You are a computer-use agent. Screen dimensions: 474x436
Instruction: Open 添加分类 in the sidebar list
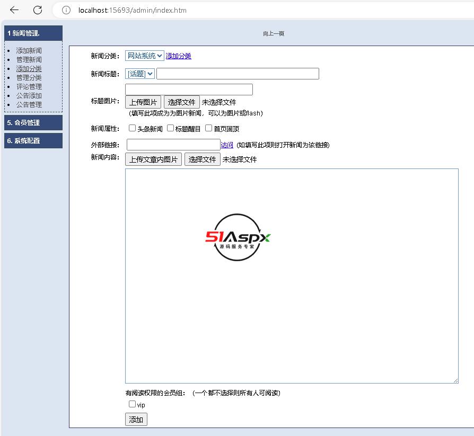(29, 68)
